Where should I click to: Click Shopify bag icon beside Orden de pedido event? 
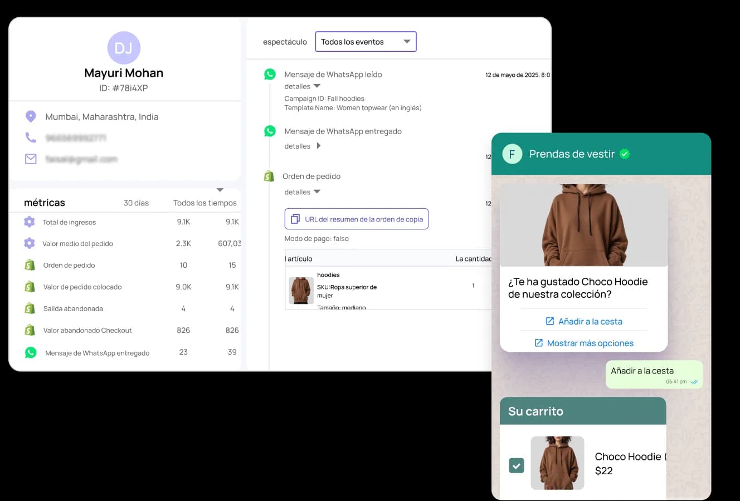click(269, 176)
